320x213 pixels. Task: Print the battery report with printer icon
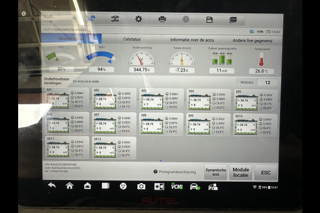click(x=162, y=19)
